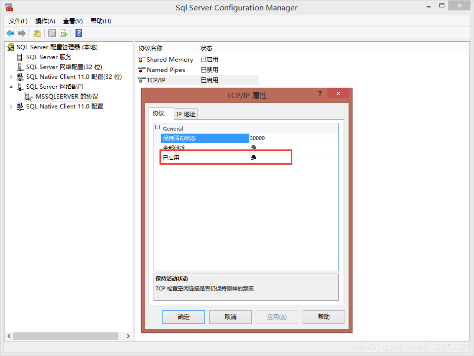Open the 文件(F) menu
The image size is (474, 356).
[x=18, y=21]
